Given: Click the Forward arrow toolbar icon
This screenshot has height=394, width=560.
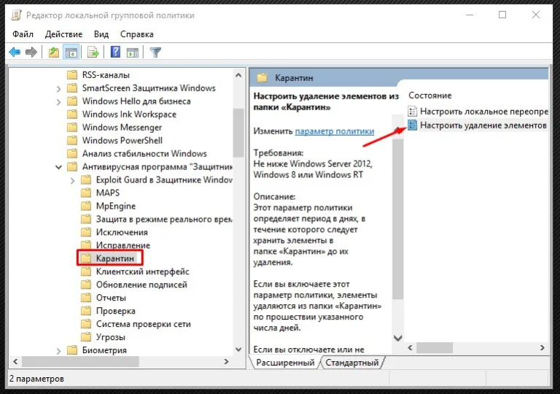Looking at the screenshot, I should coord(31,53).
